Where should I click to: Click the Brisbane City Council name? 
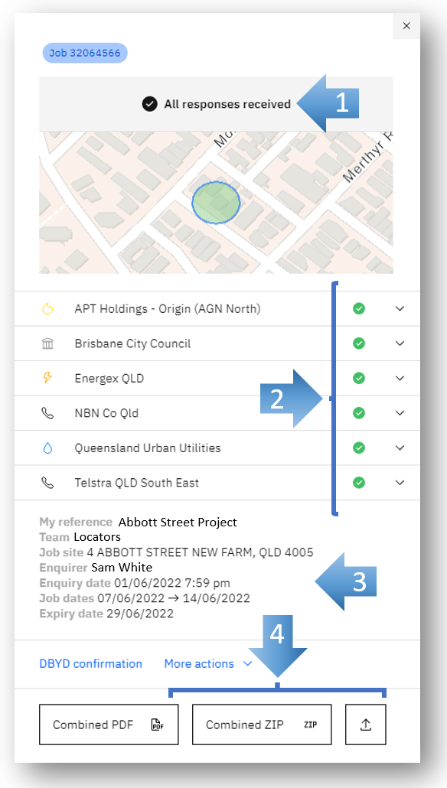(132, 344)
